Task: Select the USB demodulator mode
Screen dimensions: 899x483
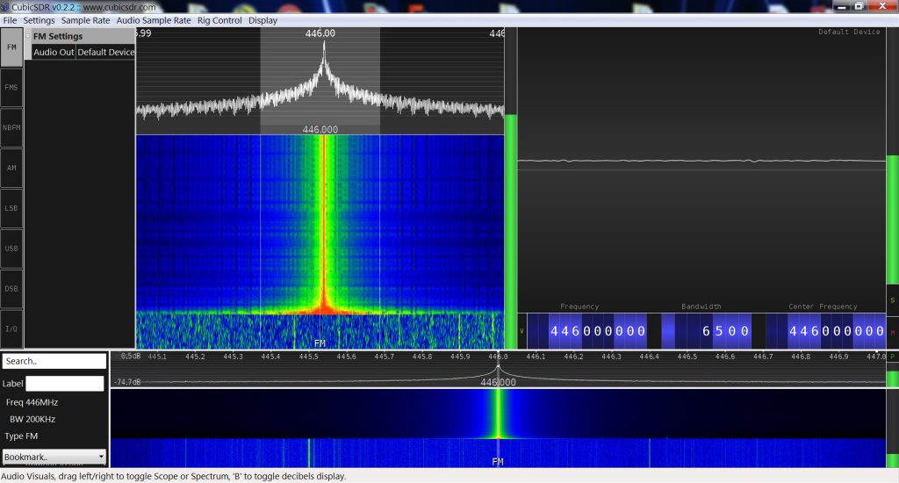Action: [11, 249]
